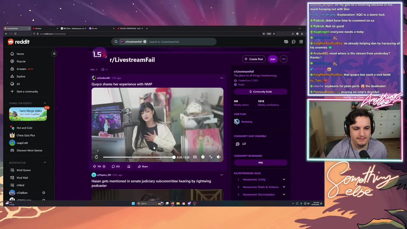Collapse the left sidebar with hamburger button

[54, 54]
